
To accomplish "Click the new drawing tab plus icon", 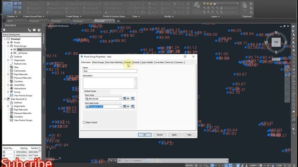I will pyautogui.click(x=118, y=21).
